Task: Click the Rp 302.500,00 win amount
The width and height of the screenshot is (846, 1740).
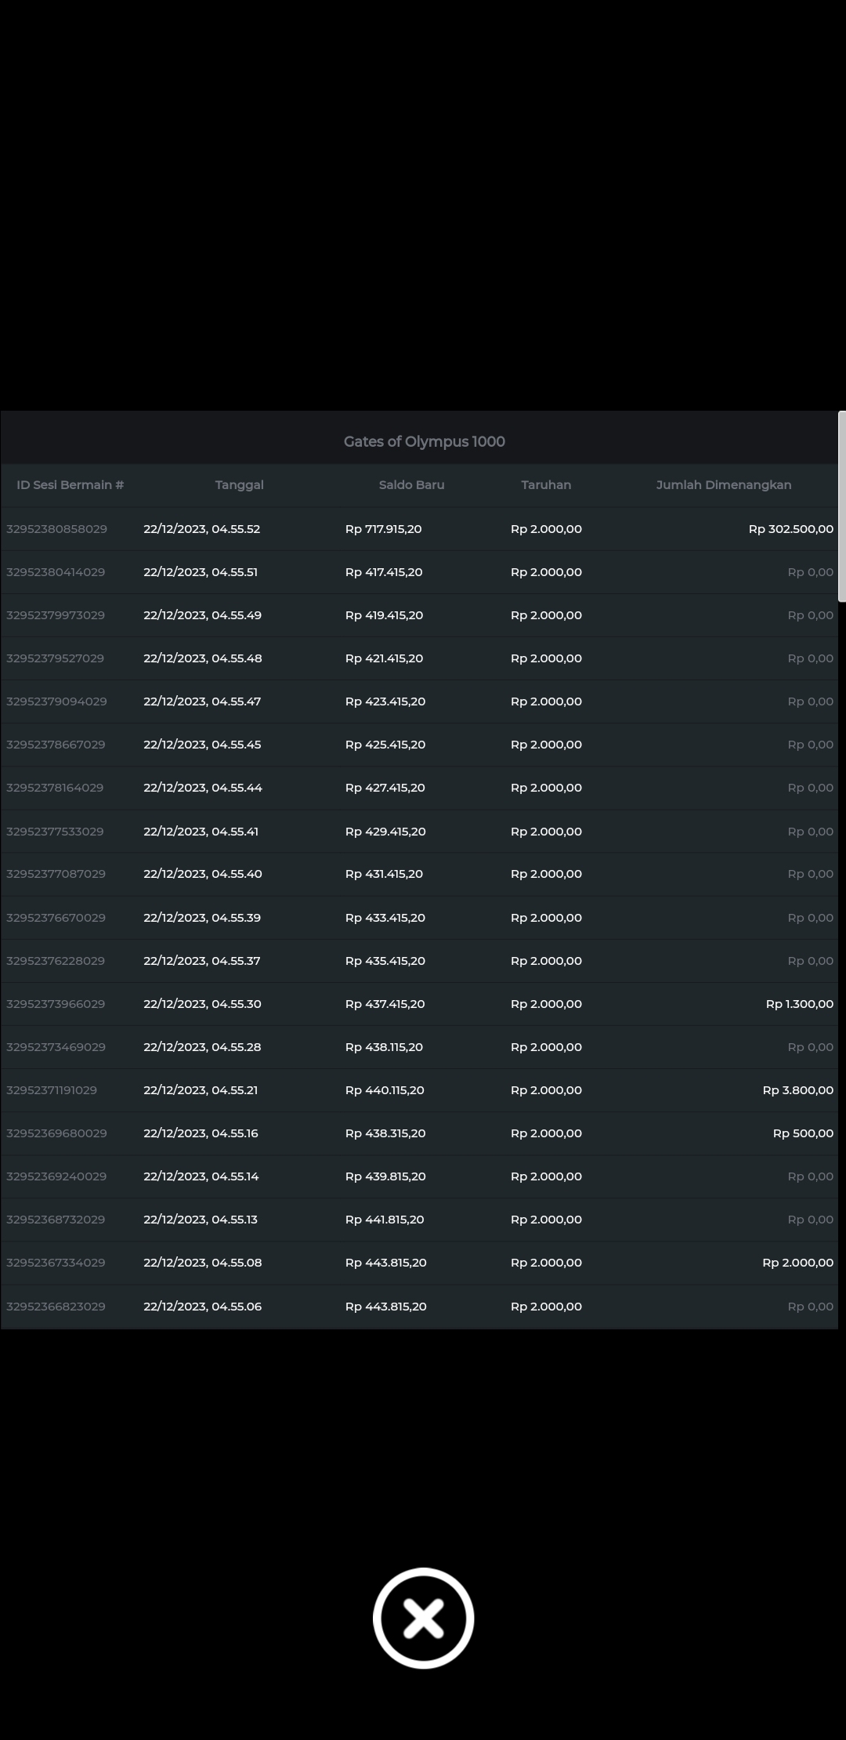Action: 790,529
